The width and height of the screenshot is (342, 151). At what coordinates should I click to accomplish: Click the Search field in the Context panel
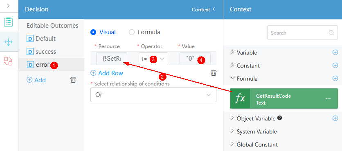coord(302,33)
